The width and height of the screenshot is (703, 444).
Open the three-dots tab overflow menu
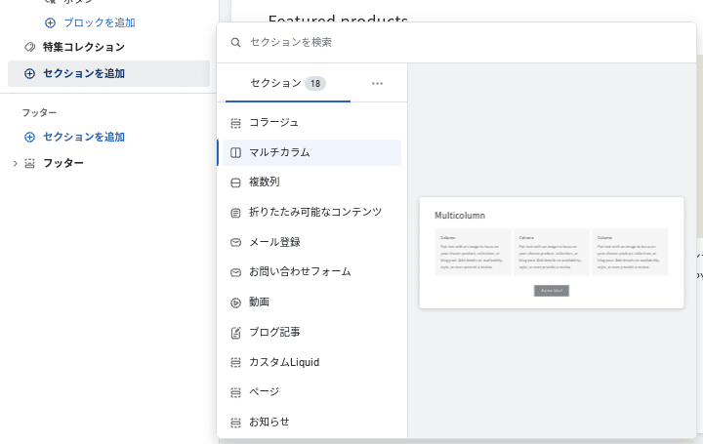(378, 83)
